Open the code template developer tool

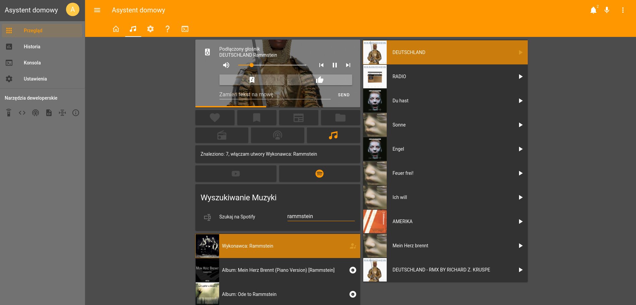coord(22,113)
